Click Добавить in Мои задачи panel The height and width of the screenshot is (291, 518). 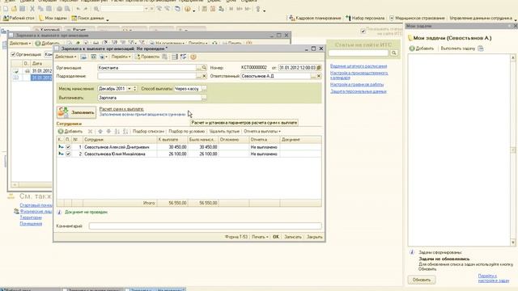tap(422, 48)
